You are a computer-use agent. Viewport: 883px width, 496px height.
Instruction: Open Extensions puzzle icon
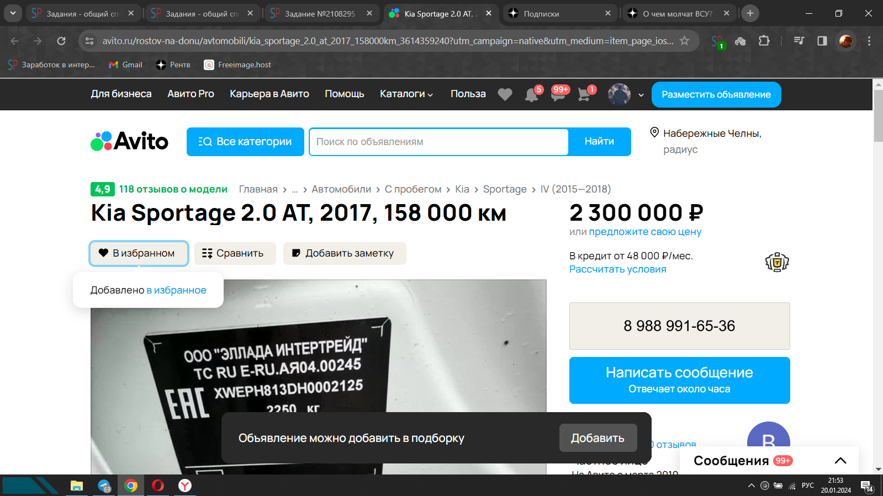(x=764, y=41)
